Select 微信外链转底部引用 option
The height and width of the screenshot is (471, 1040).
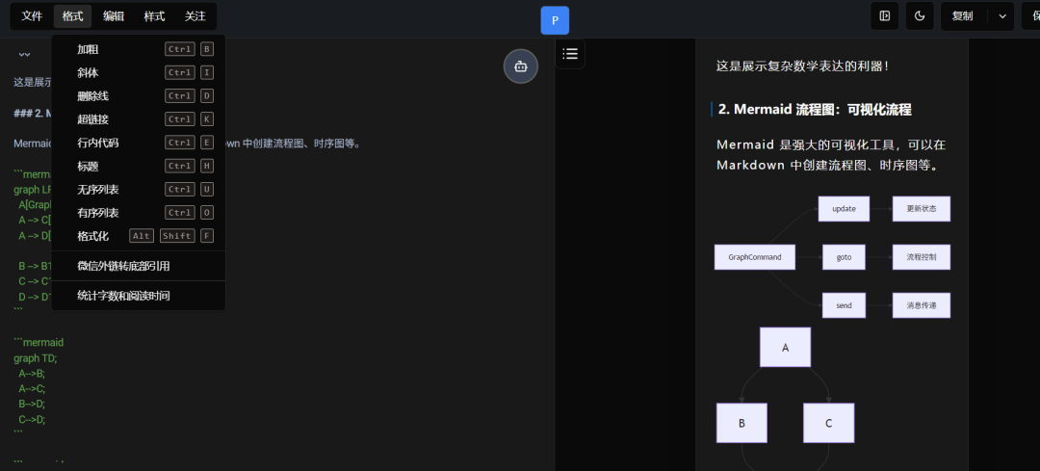tap(139, 266)
